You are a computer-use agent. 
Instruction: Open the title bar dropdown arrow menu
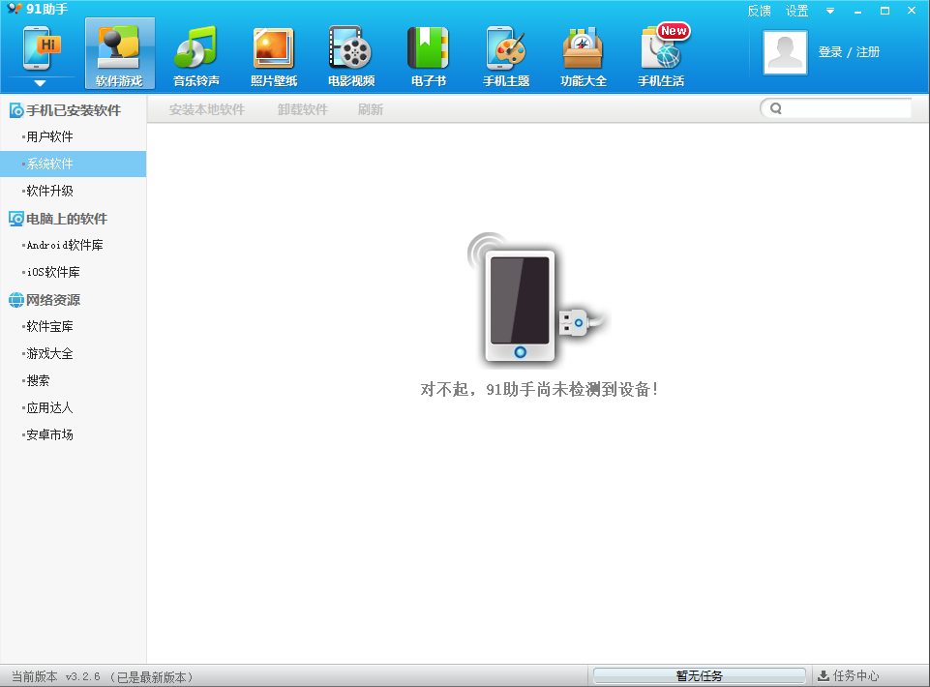click(x=829, y=11)
